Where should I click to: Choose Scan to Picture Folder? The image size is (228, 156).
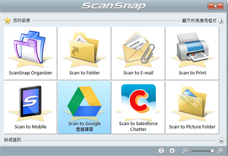(x=193, y=107)
